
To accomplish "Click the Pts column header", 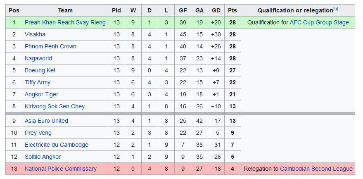I will [233, 11].
